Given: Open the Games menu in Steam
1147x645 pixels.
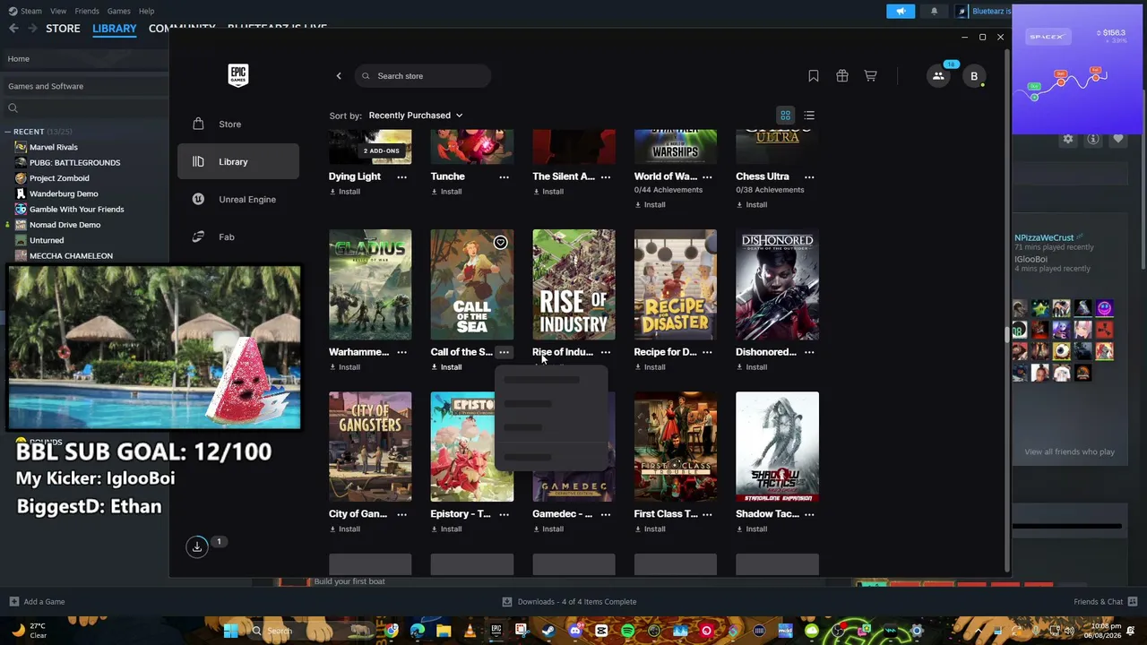Looking at the screenshot, I should [118, 11].
